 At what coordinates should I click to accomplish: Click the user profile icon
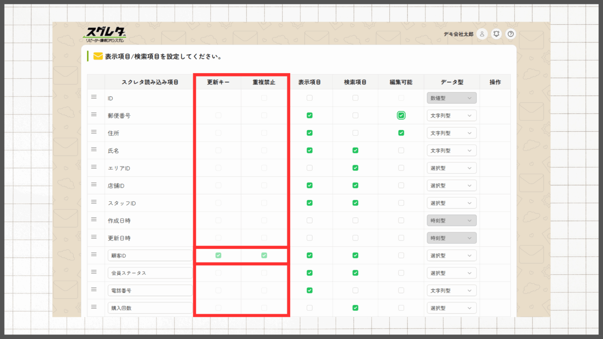point(482,34)
